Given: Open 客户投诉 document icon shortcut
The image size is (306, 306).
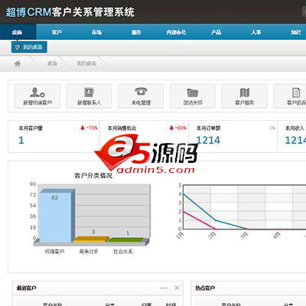Looking at the screenshot, I should tap(290, 96).
